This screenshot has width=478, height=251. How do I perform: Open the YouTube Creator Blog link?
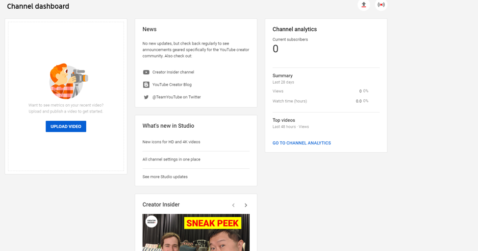pos(172,85)
